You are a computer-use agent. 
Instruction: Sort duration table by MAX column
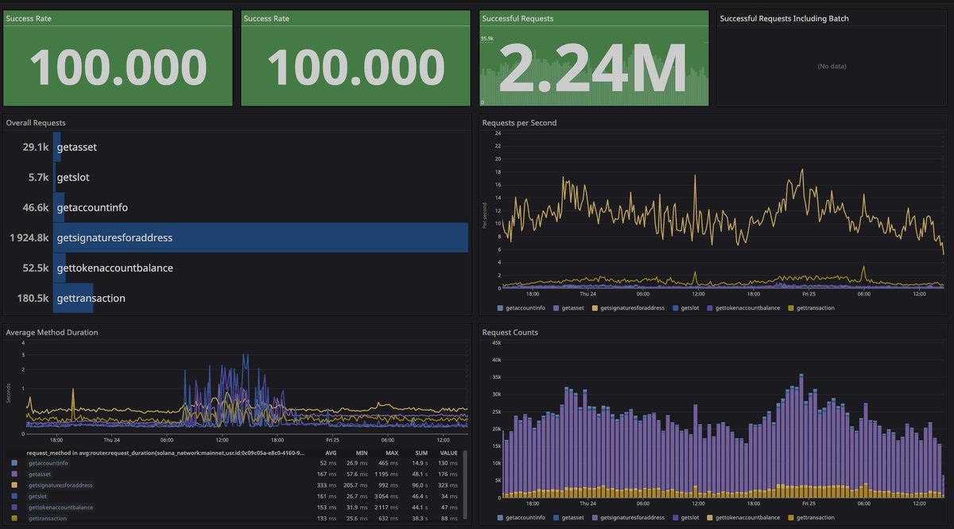pyautogui.click(x=392, y=452)
